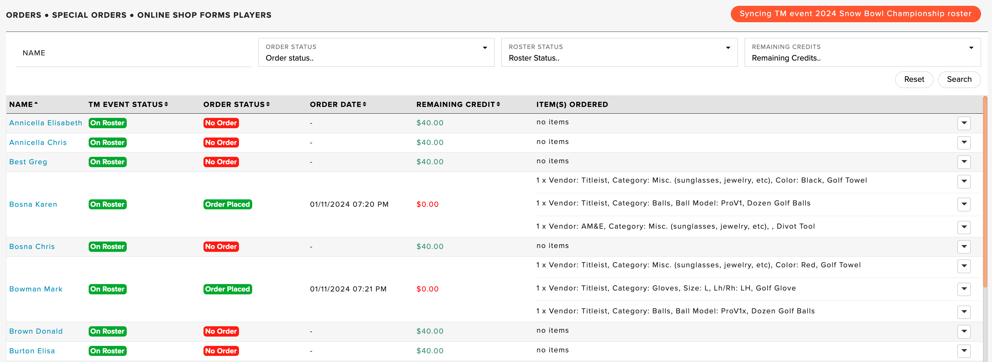Click No Order badge for Burton Elisa
Viewport: 992px width, 362px height.
pos(221,351)
